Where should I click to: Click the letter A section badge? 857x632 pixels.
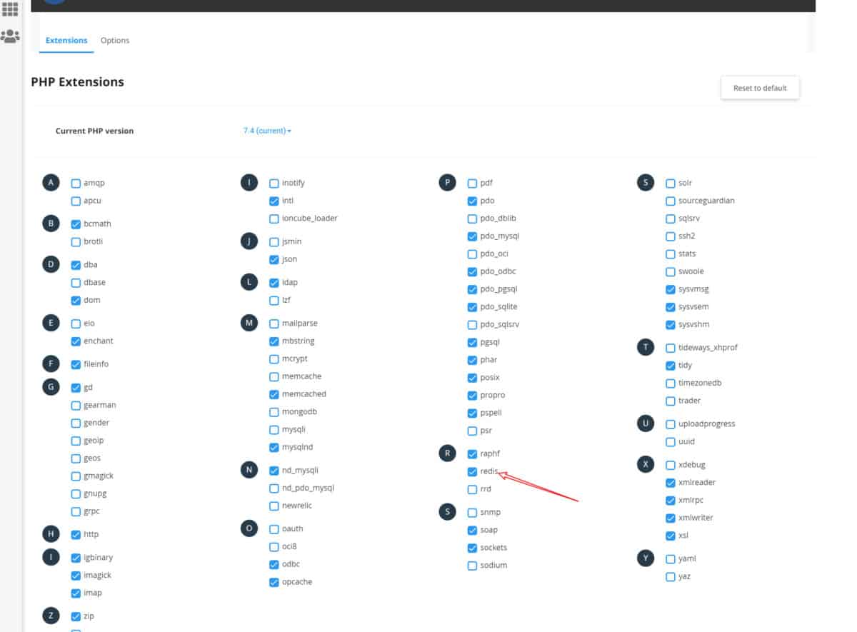(51, 183)
